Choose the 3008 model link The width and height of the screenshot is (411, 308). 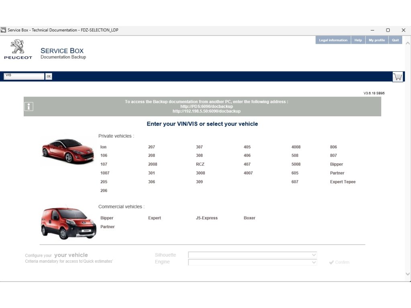[x=200, y=173]
